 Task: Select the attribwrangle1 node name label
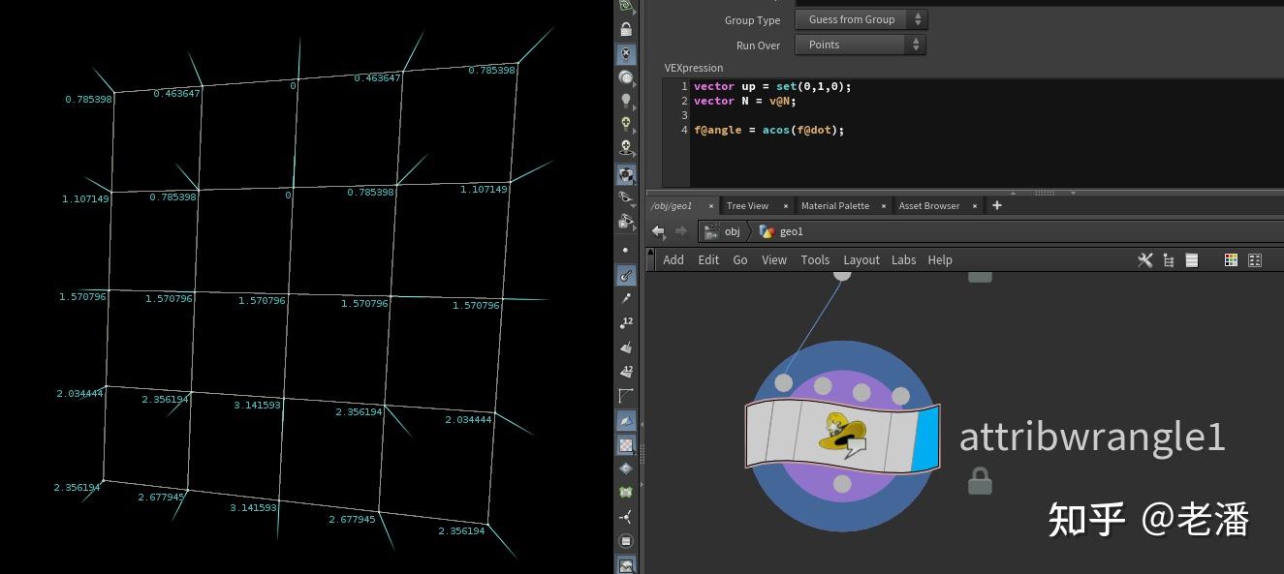coord(1092,438)
